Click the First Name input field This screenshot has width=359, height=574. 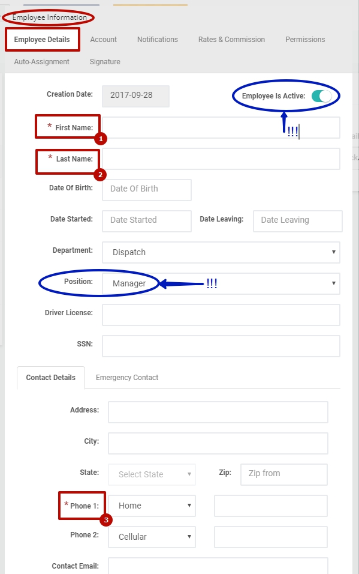(x=221, y=127)
